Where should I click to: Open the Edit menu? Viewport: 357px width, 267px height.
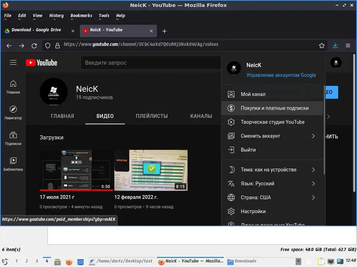[x=22, y=16]
